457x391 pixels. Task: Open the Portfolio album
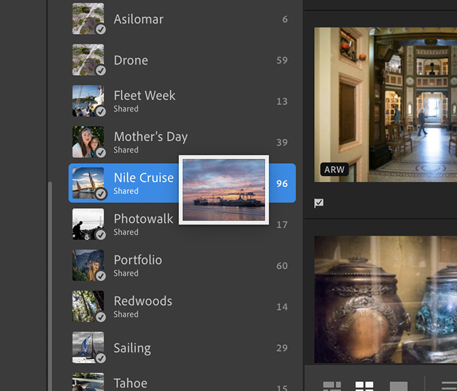coord(182,266)
